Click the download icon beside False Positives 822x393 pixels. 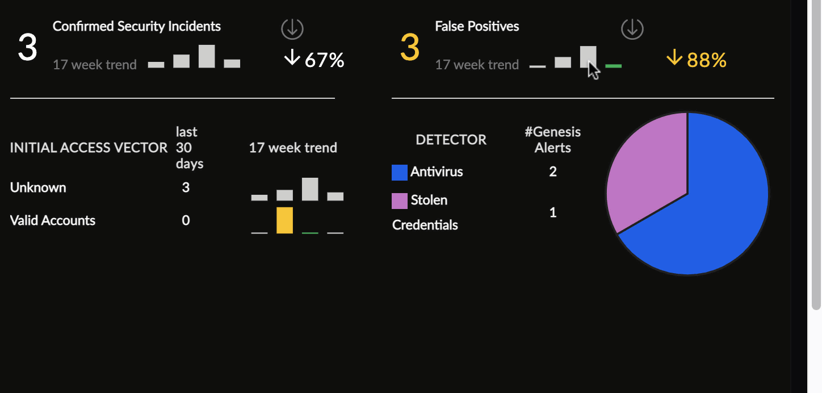(x=632, y=28)
